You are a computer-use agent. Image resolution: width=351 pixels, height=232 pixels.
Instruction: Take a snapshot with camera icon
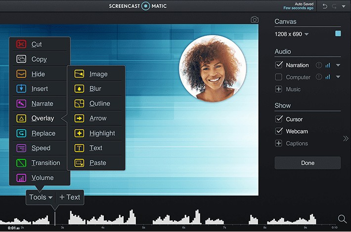click(x=255, y=20)
